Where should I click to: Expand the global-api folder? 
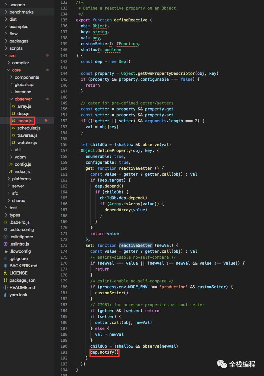[11, 84]
